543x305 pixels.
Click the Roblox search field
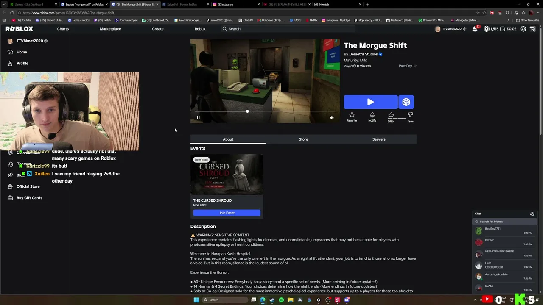pyautogui.click(x=288, y=29)
